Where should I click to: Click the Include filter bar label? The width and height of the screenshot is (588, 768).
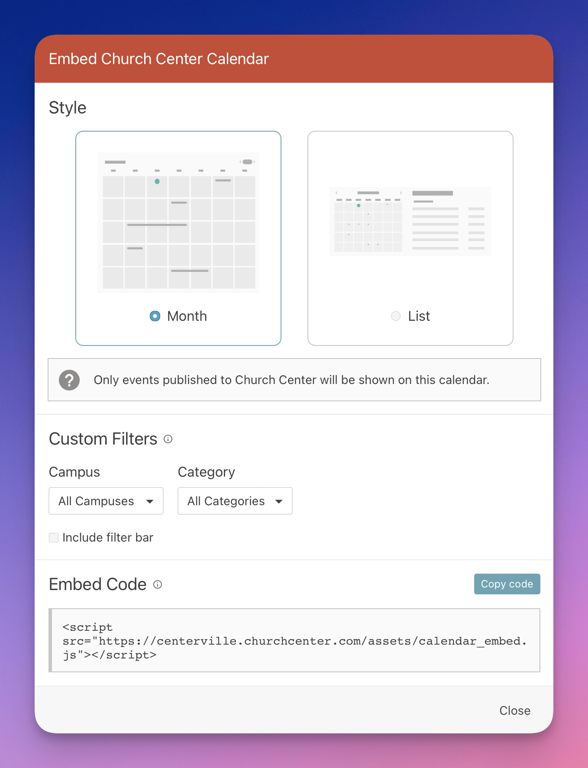click(x=108, y=538)
